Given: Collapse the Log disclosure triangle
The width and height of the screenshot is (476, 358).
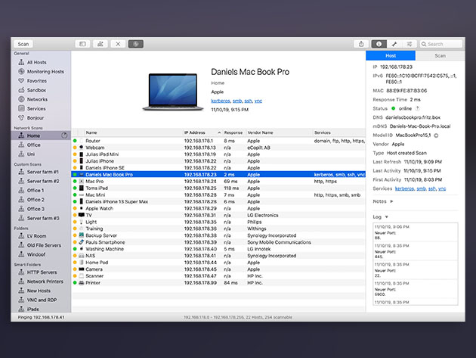Looking at the screenshot, I should pyautogui.click(x=386, y=217).
